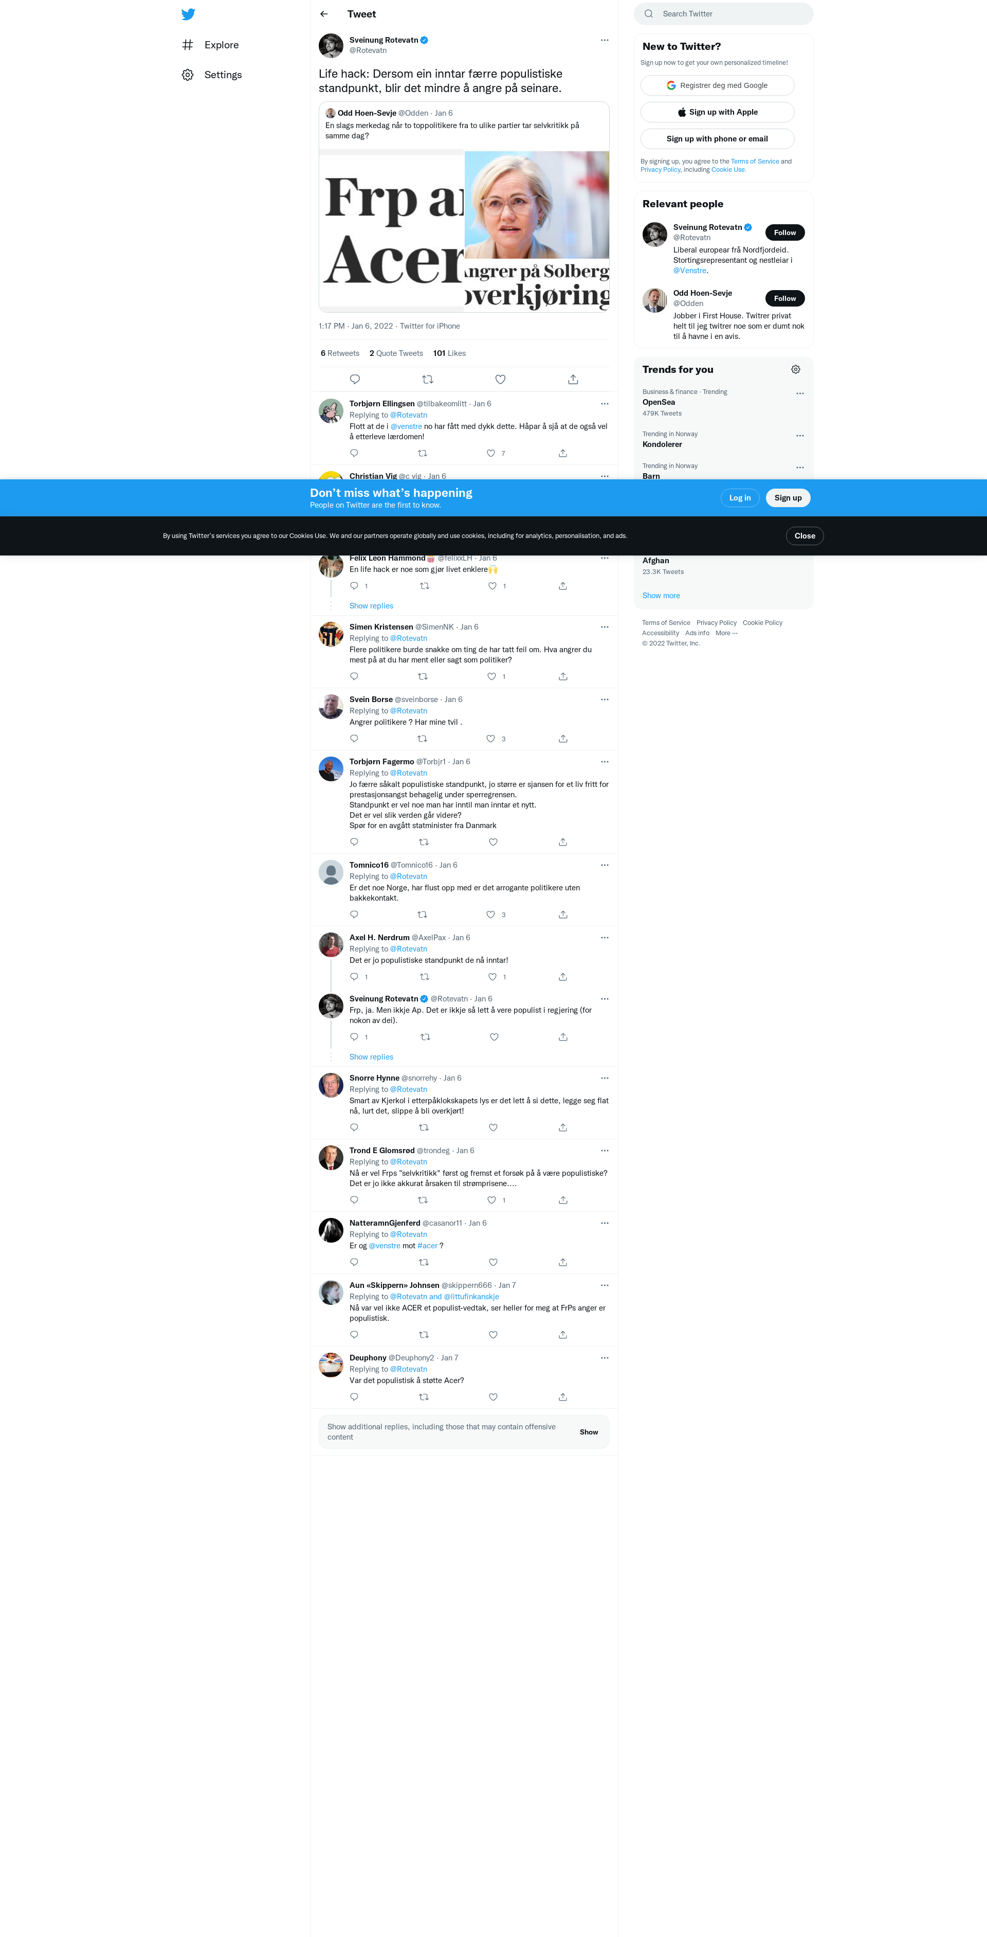Close the cookies notice

click(x=805, y=536)
